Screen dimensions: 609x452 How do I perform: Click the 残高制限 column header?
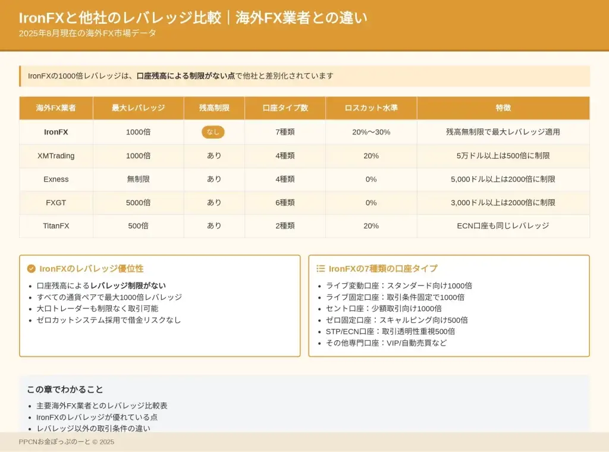214,108
